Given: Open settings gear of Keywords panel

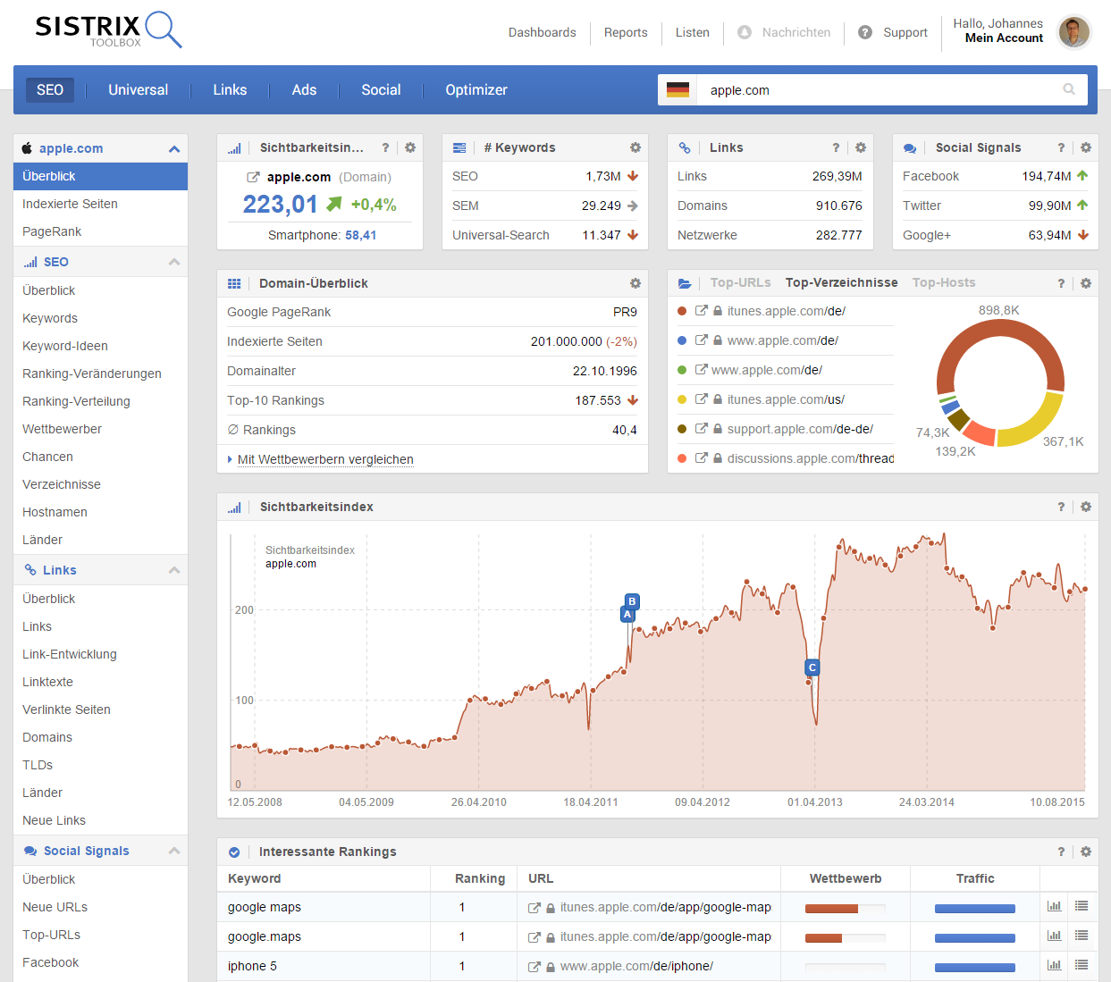Looking at the screenshot, I should tap(635, 147).
